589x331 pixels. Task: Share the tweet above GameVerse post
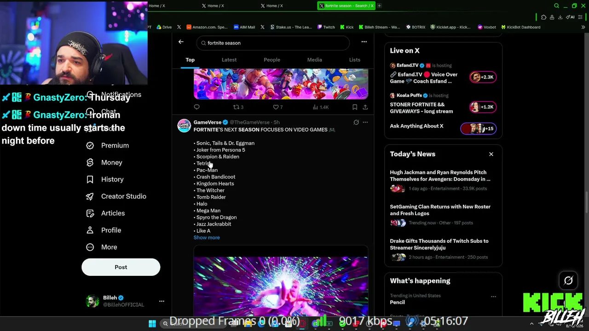[365, 107]
